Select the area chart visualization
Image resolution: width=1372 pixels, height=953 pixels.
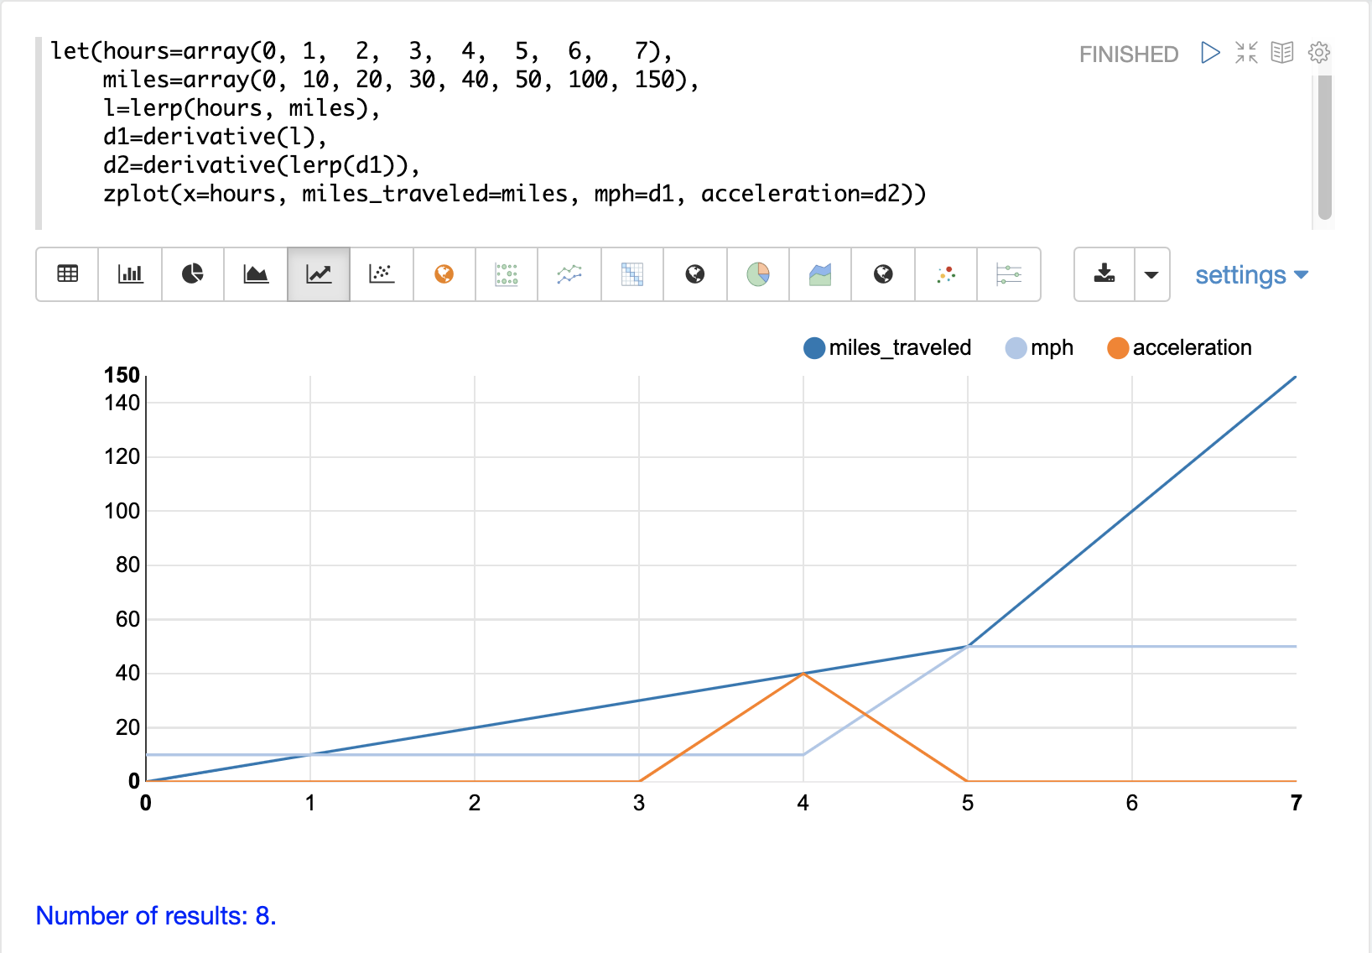(x=256, y=274)
